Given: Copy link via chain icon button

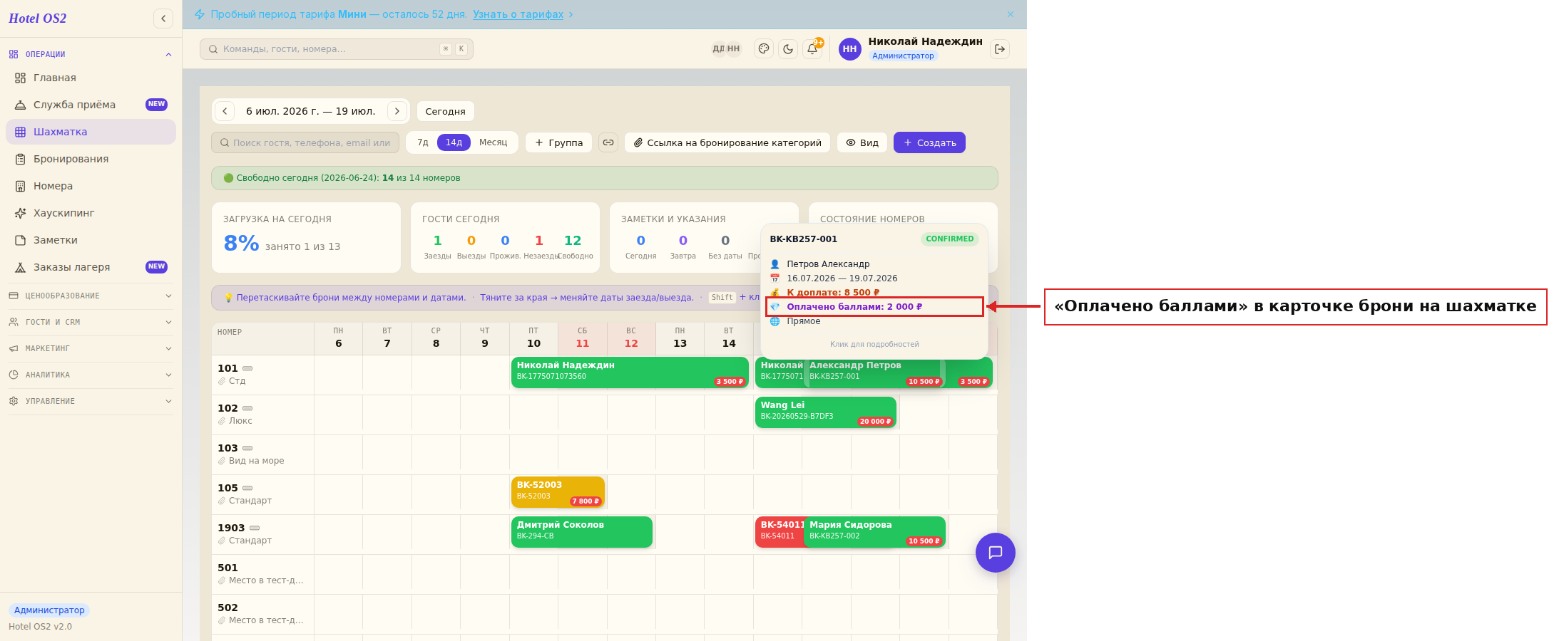Looking at the screenshot, I should tap(608, 142).
